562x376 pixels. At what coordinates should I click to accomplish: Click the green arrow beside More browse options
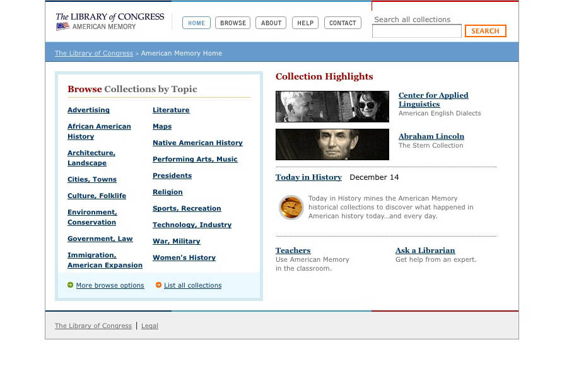click(70, 285)
